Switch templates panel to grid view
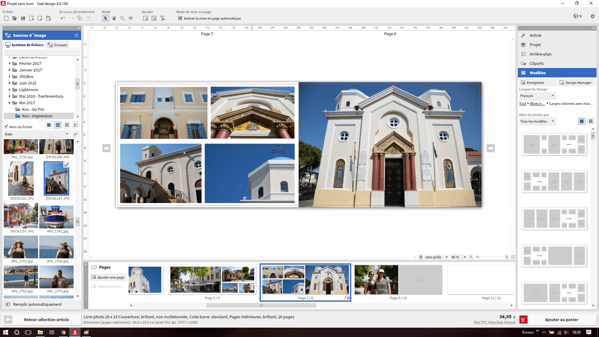Viewport: 599px width, 337px height. (591, 121)
